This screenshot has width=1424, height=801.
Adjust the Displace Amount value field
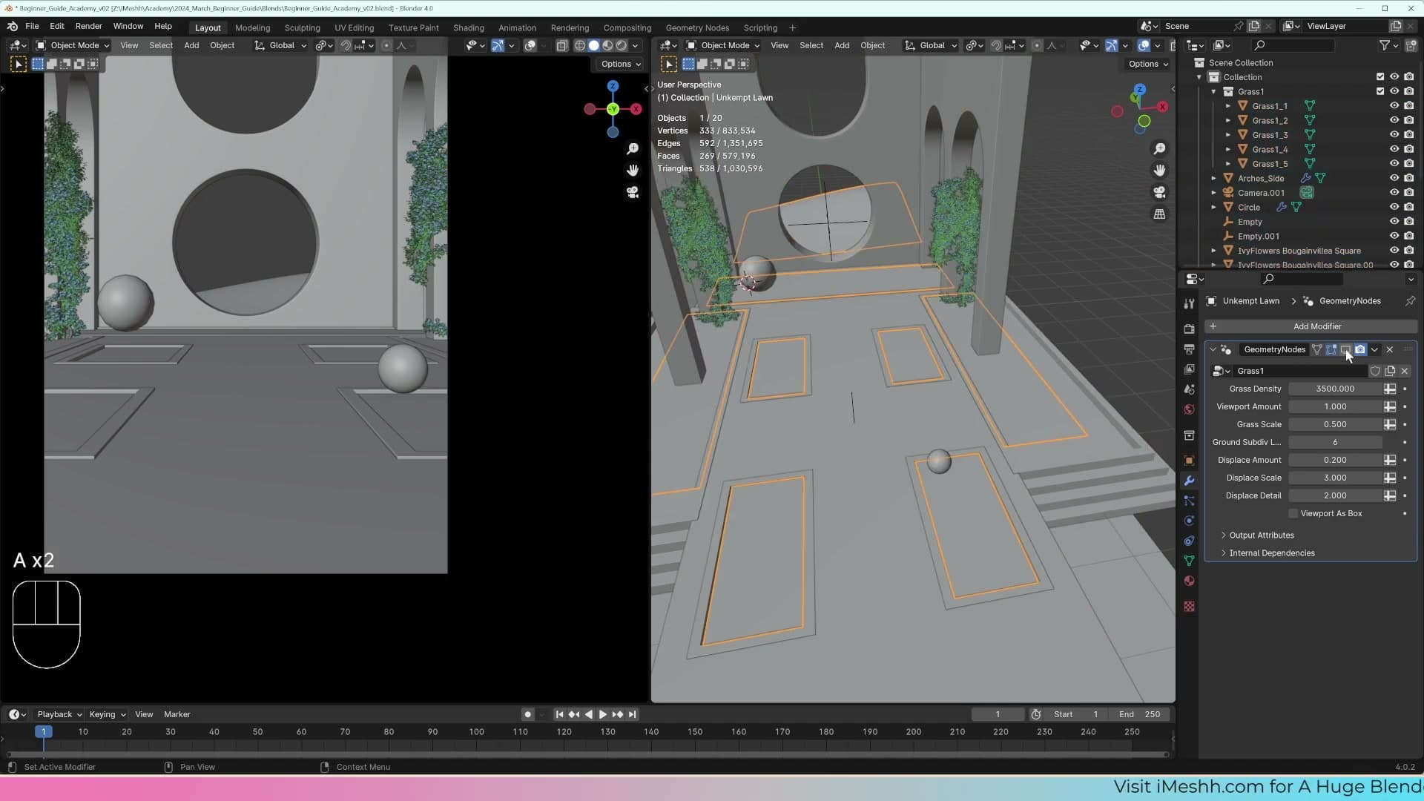coord(1335,460)
